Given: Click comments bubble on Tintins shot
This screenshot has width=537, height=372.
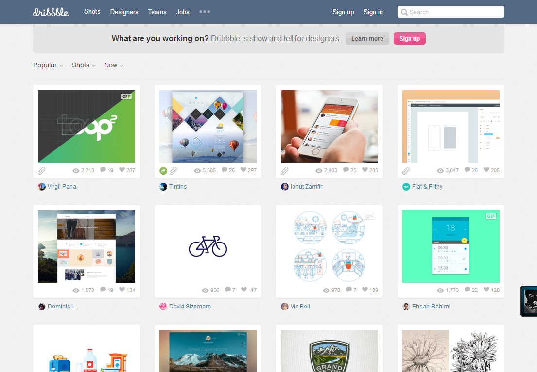Looking at the screenshot, I should click(x=225, y=170).
